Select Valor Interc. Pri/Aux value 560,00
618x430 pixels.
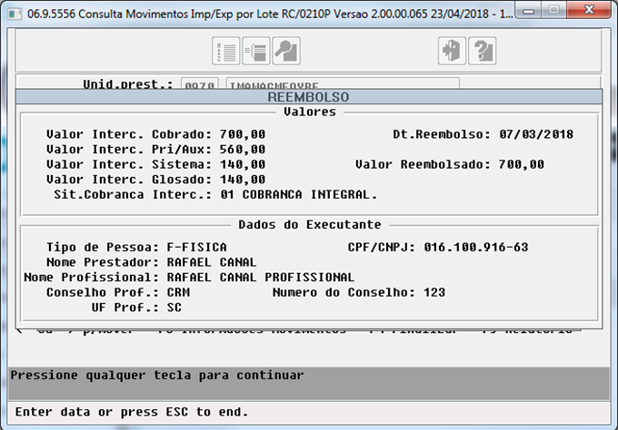243,150
